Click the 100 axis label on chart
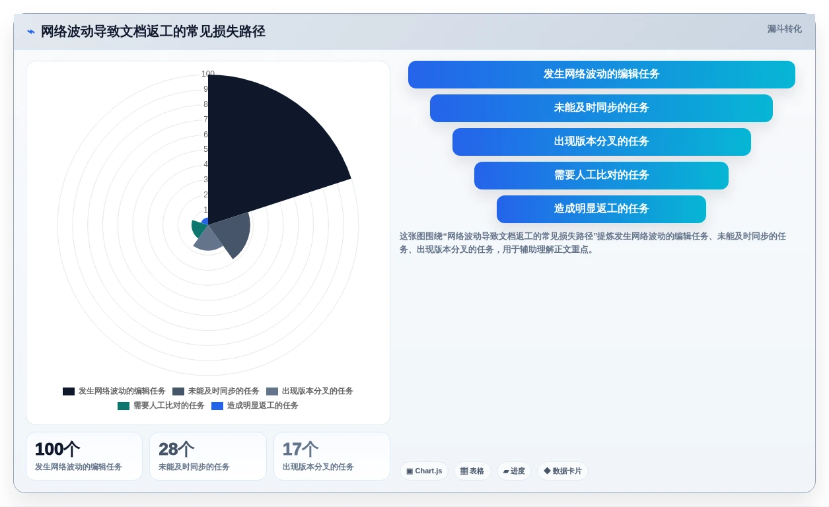 (x=208, y=74)
